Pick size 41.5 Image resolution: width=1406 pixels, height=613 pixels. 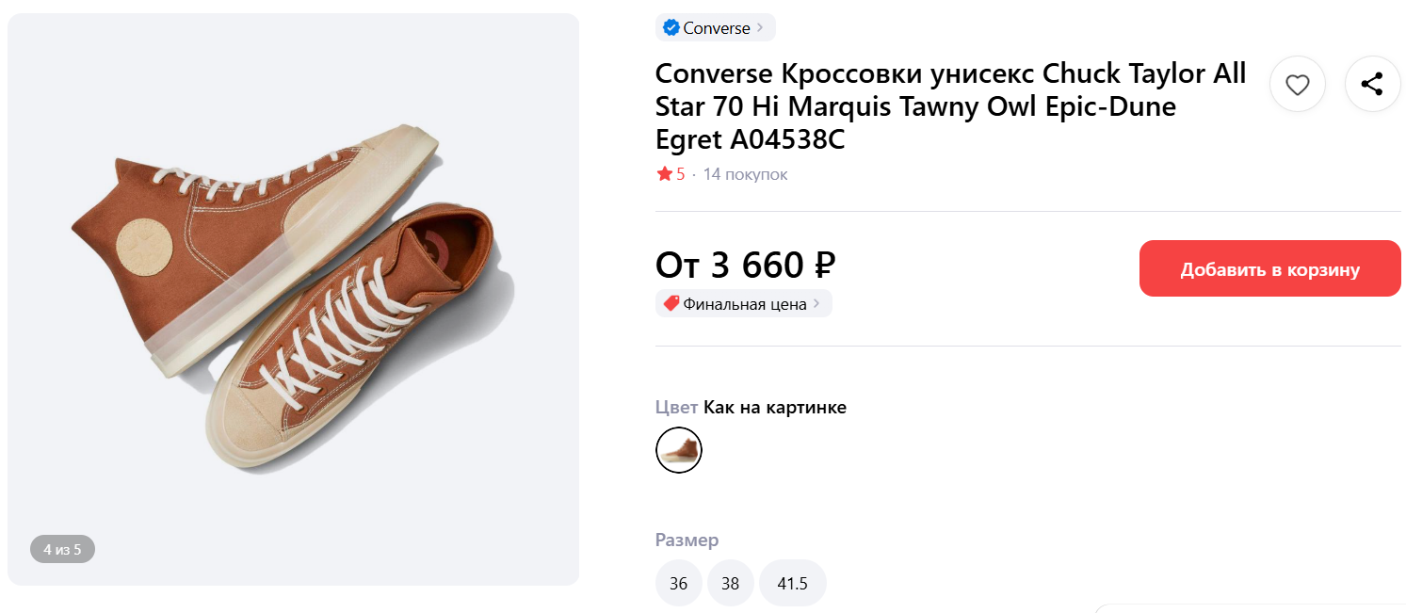[792, 584]
